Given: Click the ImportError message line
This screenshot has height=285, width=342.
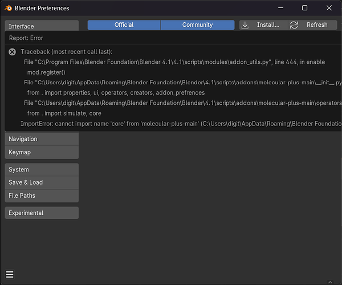Looking at the screenshot, I should point(181,124).
